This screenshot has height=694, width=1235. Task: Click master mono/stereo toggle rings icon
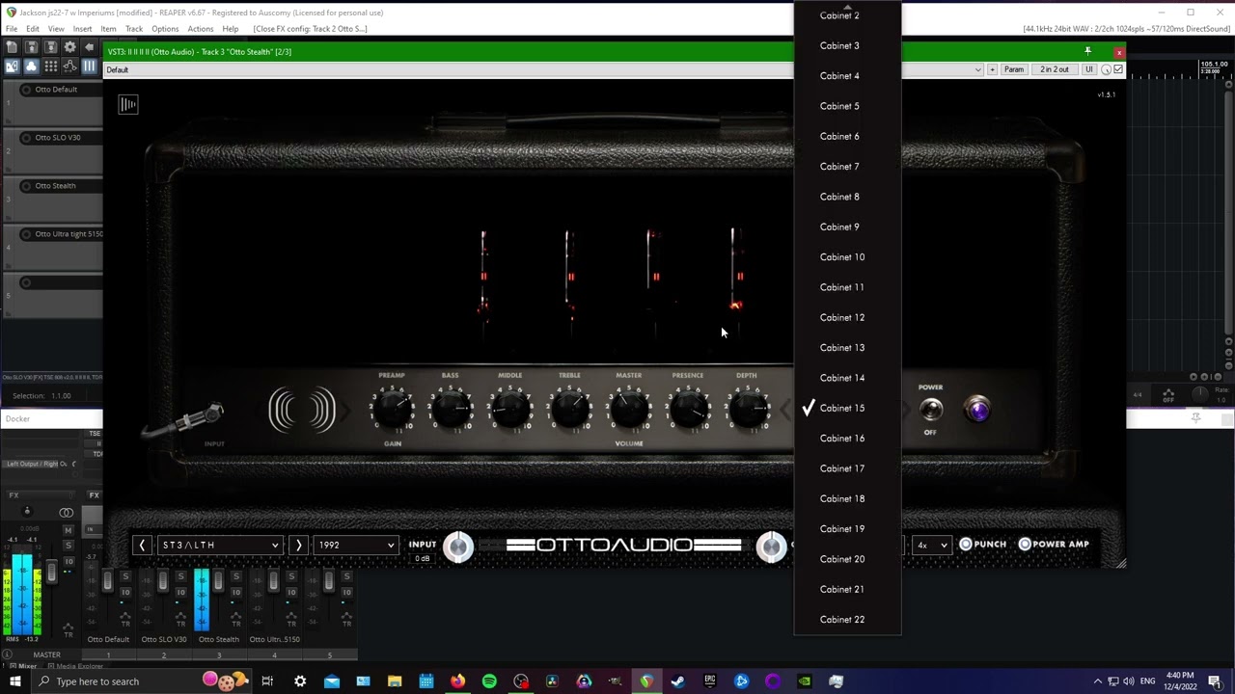pos(66,513)
